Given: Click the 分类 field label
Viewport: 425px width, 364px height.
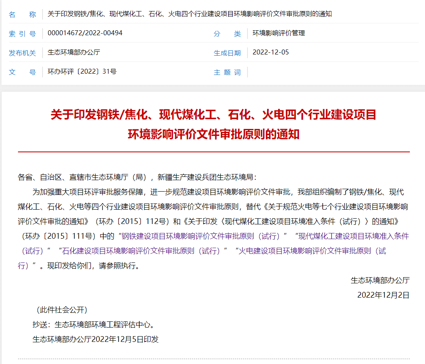Looking at the screenshot, I should click(x=227, y=34).
